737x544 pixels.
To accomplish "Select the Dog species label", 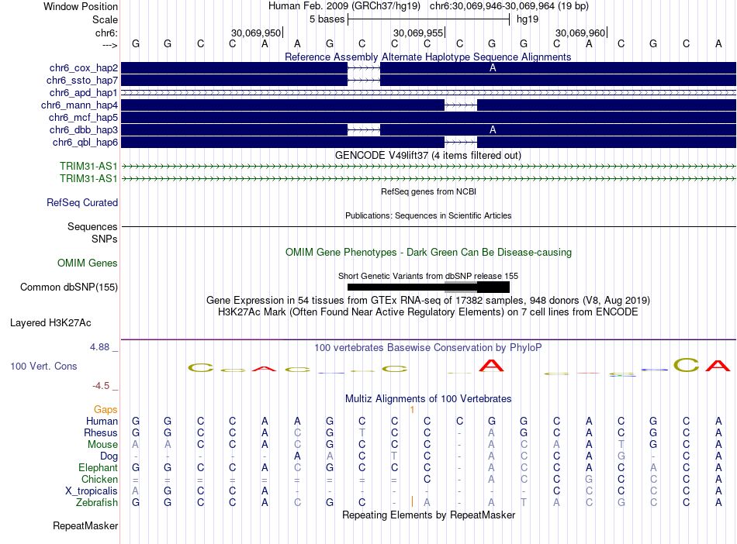I will coord(109,456).
